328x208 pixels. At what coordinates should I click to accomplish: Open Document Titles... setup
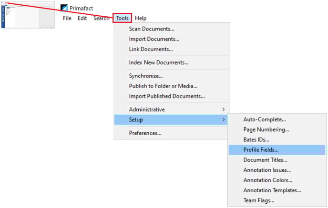pyautogui.click(x=277, y=160)
